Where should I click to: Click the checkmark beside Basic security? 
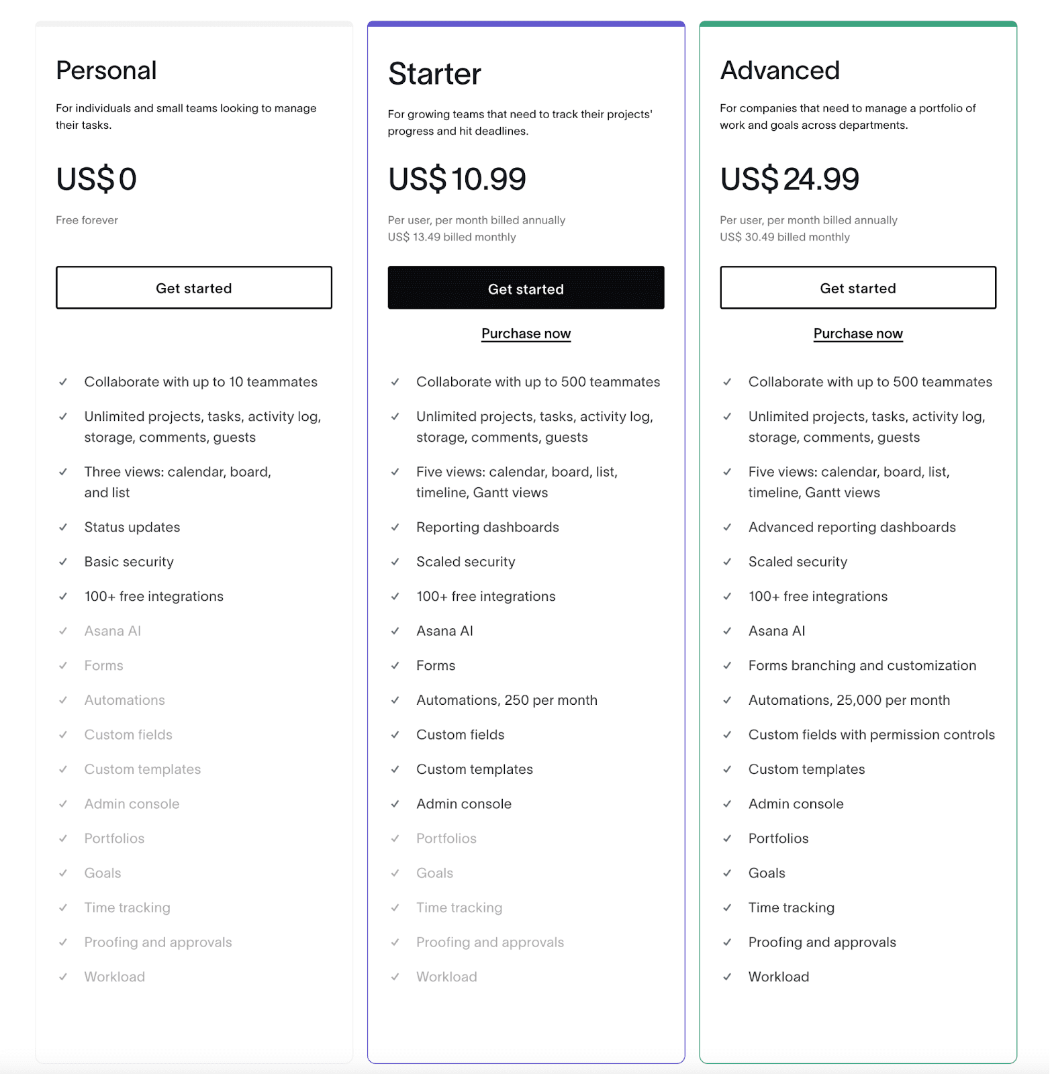click(63, 561)
